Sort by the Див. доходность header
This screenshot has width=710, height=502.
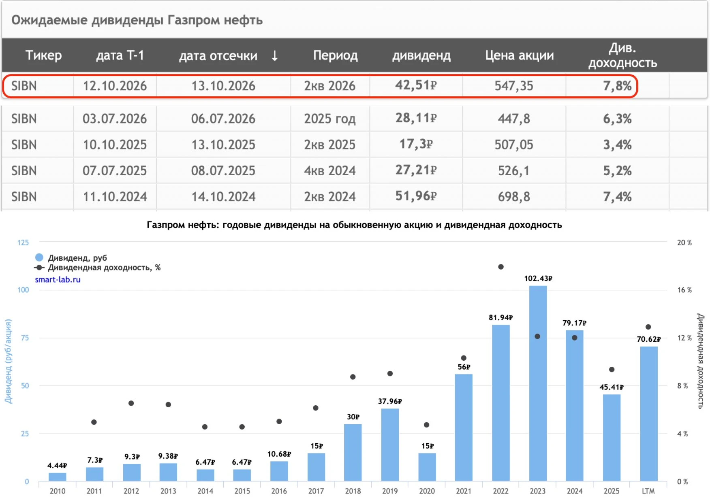point(622,55)
